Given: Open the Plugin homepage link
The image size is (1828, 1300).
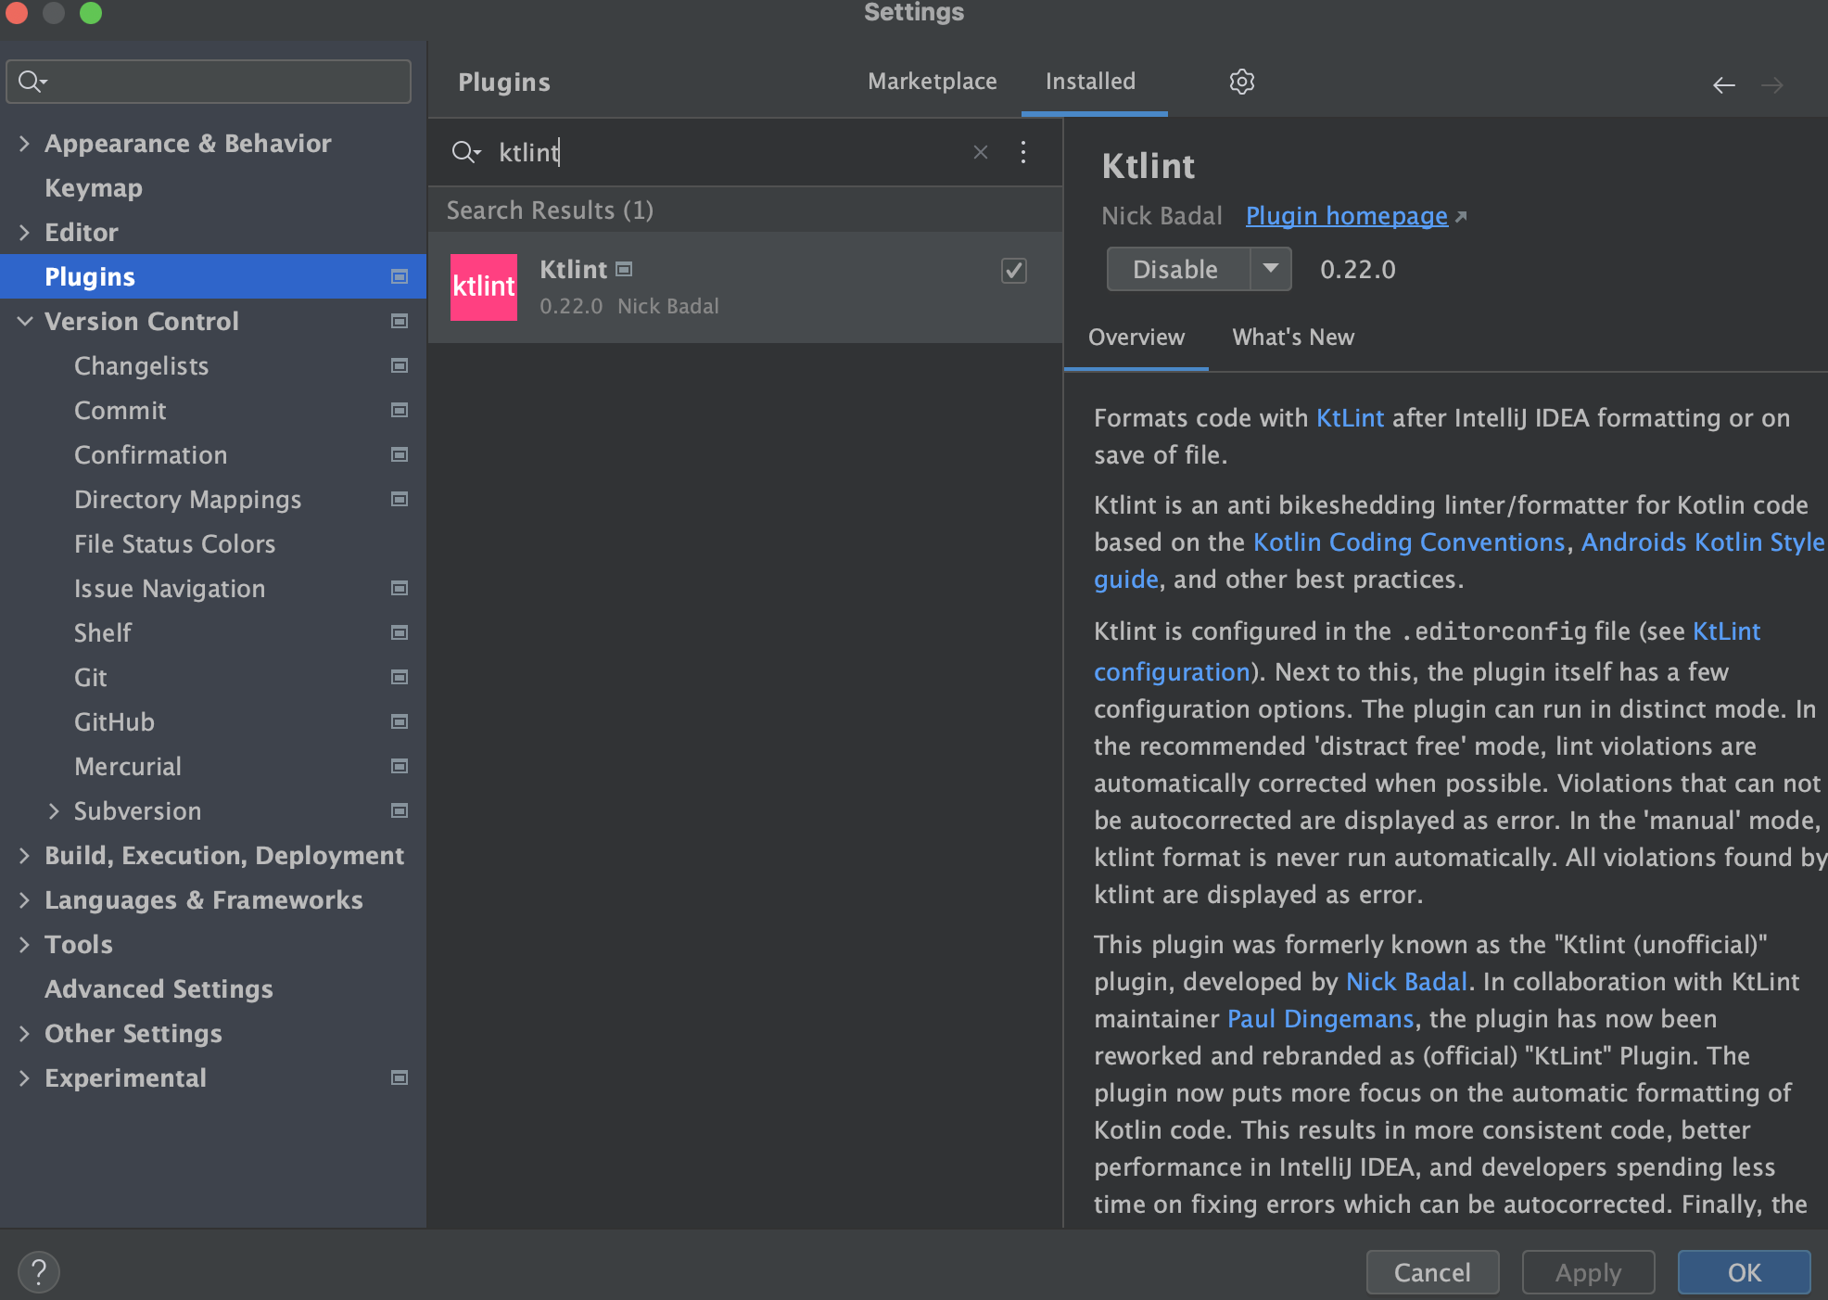Looking at the screenshot, I should (x=1346, y=216).
